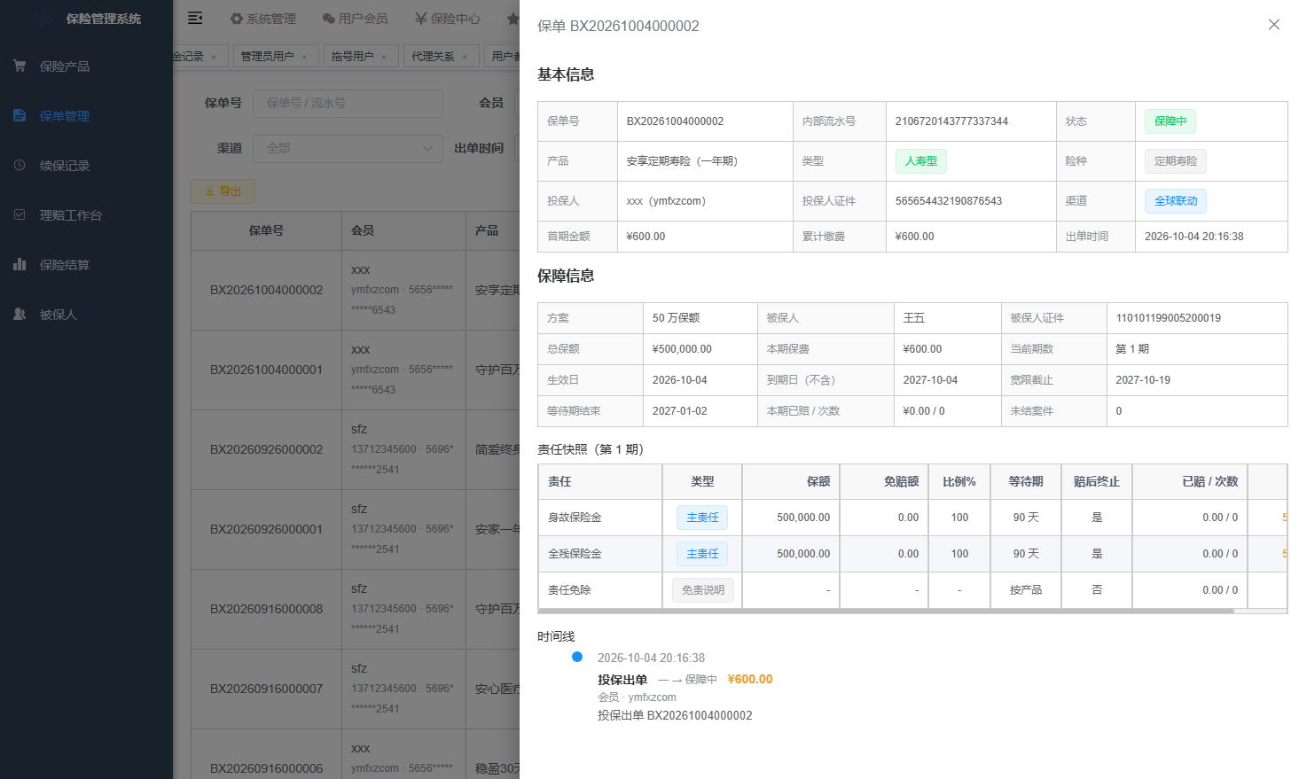Open the 保险产品 sidebar menu
Image resolution: width=1291 pixels, height=779 pixels.
tap(86, 66)
